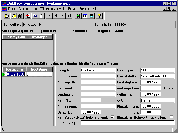Click the yellow question mark help icon
Screen dimensions: 178x133
click(99, 16)
